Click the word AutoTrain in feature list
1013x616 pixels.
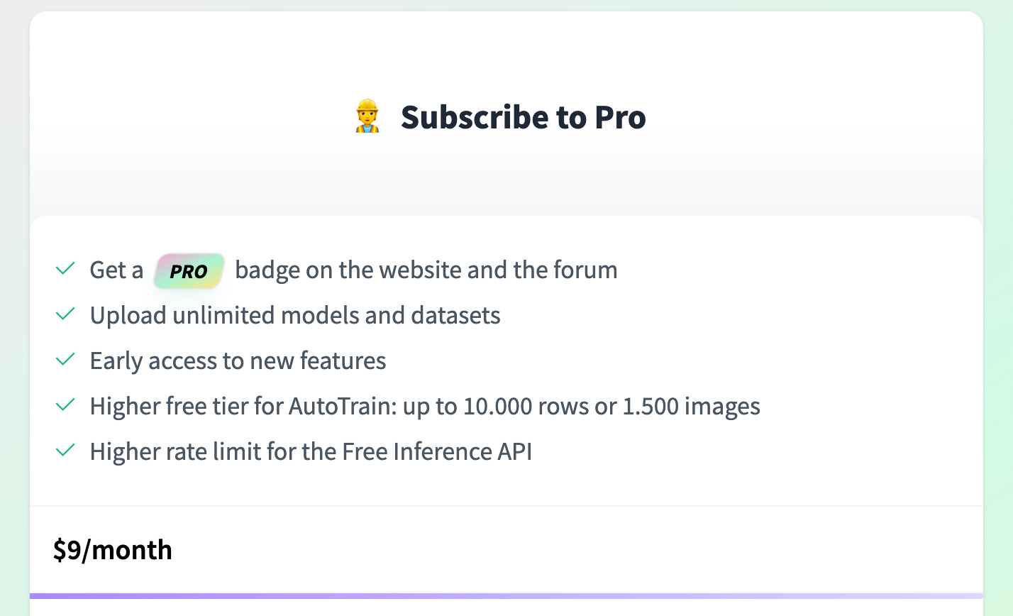(342, 407)
